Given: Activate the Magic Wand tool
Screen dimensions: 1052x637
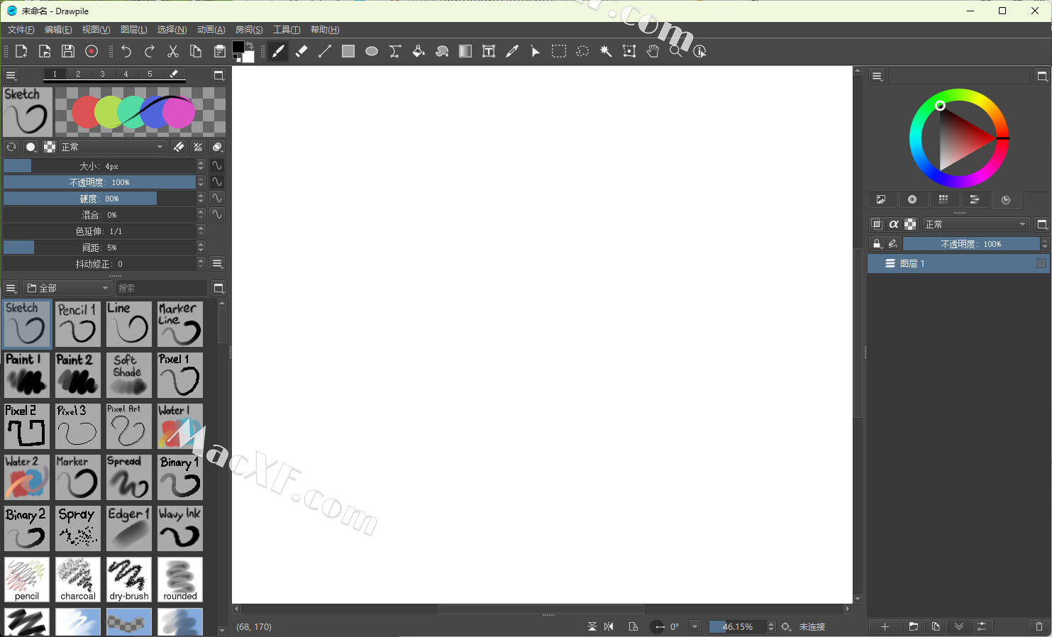Looking at the screenshot, I should [606, 51].
